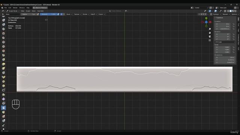The height and width of the screenshot is (135, 240).
Task: Toggle the camera view gizmo icon
Action: (210, 36)
